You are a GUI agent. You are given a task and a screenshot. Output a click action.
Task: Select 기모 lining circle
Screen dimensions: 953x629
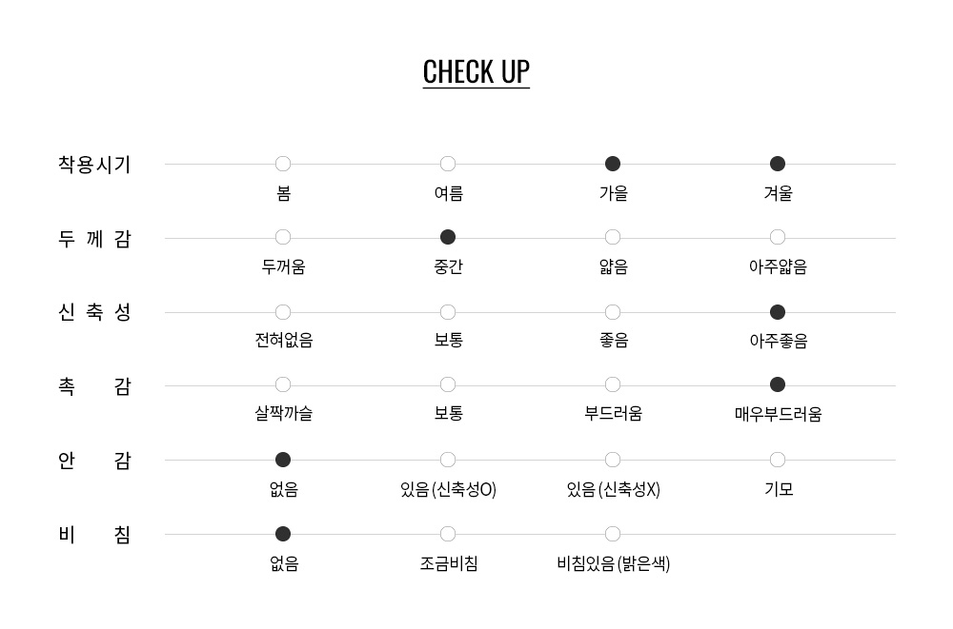pyautogui.click(x=778, y=461)
